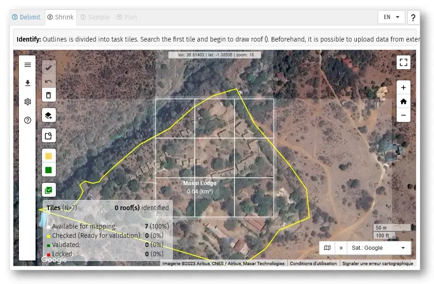
Task: Expand the double-chevron basemap panel
Action: 341,248
